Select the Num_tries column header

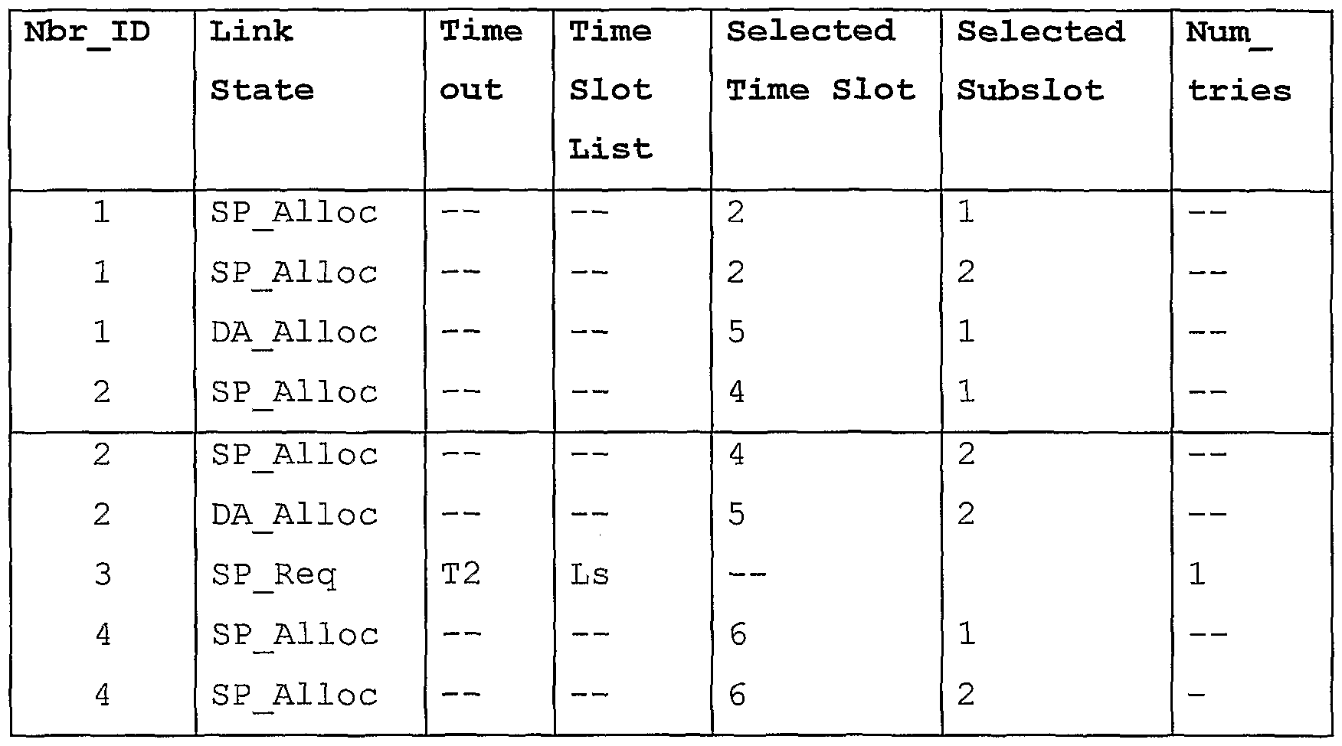pos(1239,61)
